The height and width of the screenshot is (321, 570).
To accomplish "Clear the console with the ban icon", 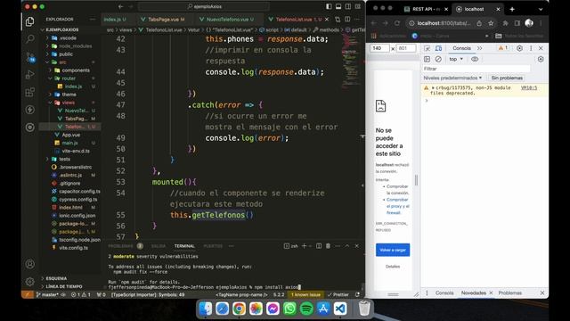I will 438,59.
